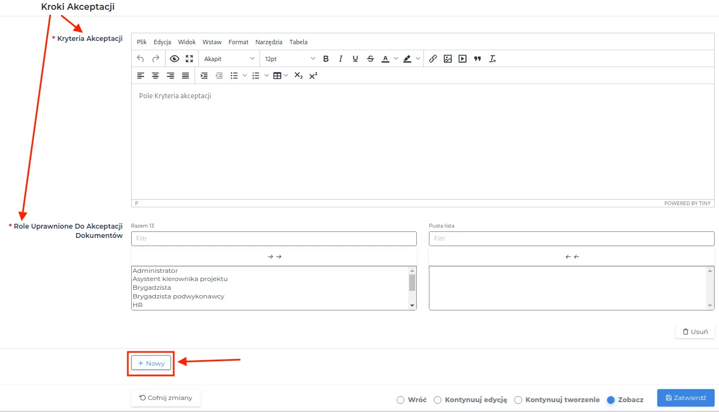Click the preview eye icon
719x412 pixels.
click(x=174, y=58)
